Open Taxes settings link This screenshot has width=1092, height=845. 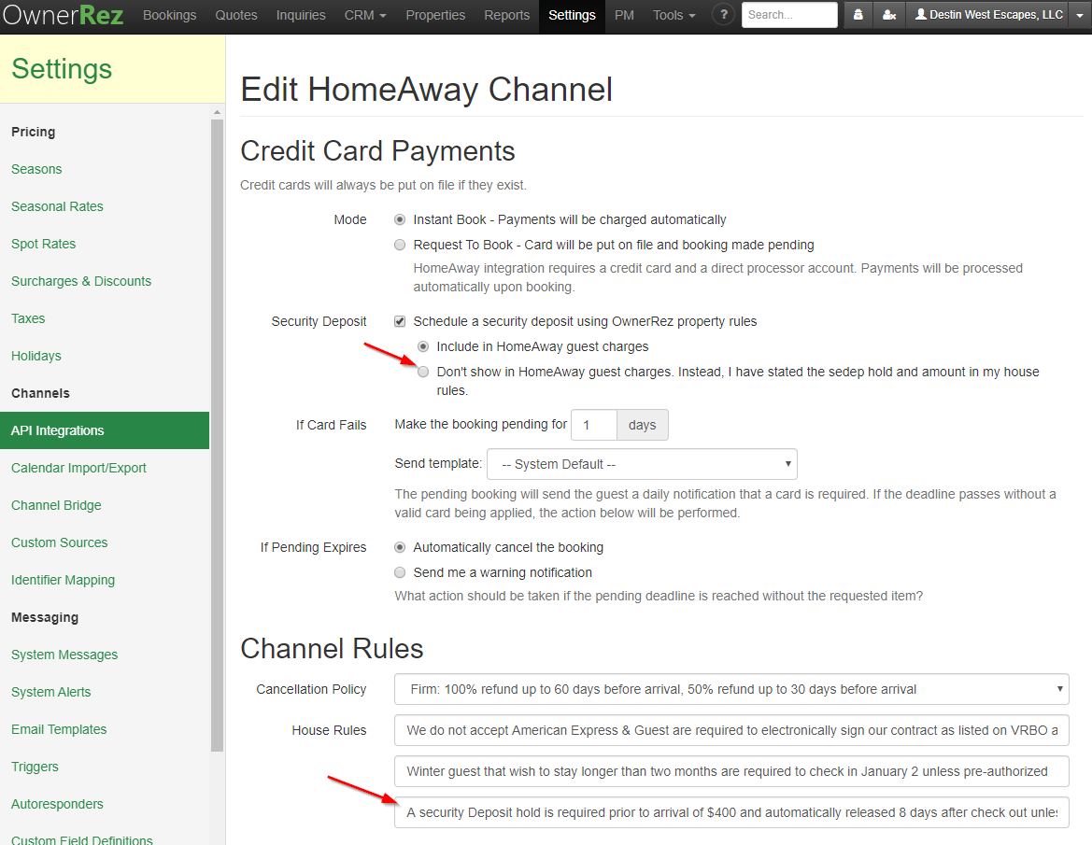pyautogui.click(x=28, y=318)
